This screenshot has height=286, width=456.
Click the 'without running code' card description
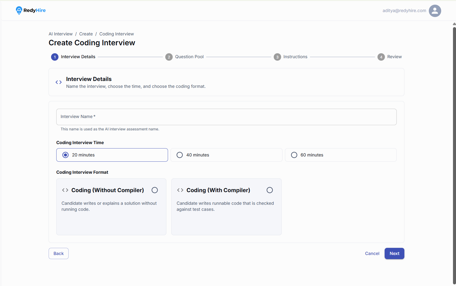(109, 206)
